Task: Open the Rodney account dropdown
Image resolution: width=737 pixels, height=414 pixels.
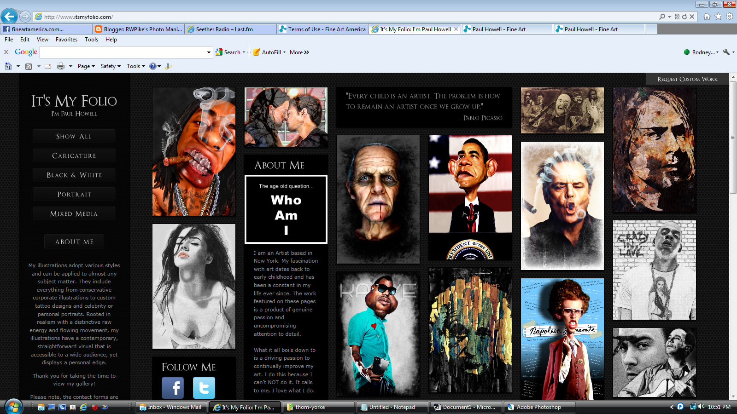Action: 702,52
